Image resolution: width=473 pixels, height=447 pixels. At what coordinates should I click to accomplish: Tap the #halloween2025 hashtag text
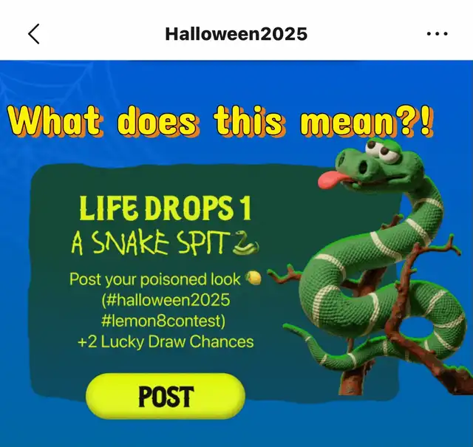coord(166,300)
